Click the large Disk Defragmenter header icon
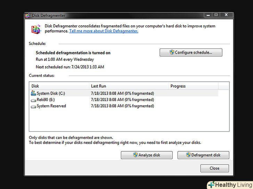The width and height of the screenshot is (253, 189). point(36,29)
